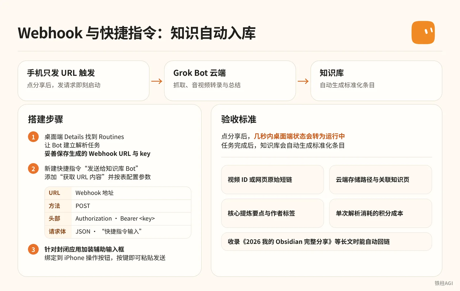The image size is (460, 291).
Task: Click the '单次解析消耗的积分成本' card
Action: pyautogui.click(x=381, y=213)
